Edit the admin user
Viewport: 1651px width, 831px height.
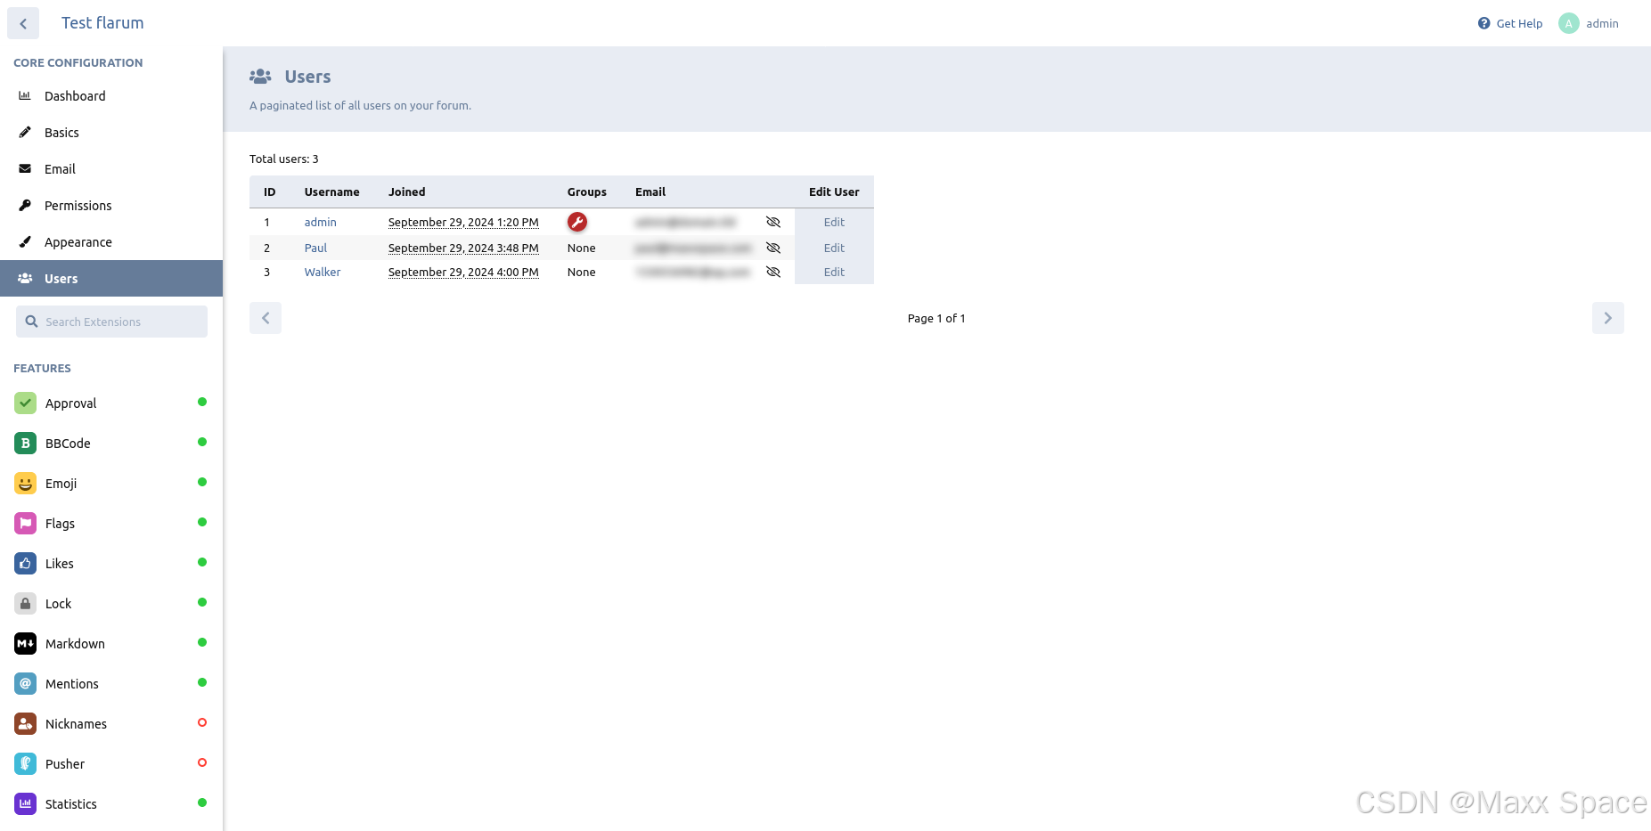point(834,222)
